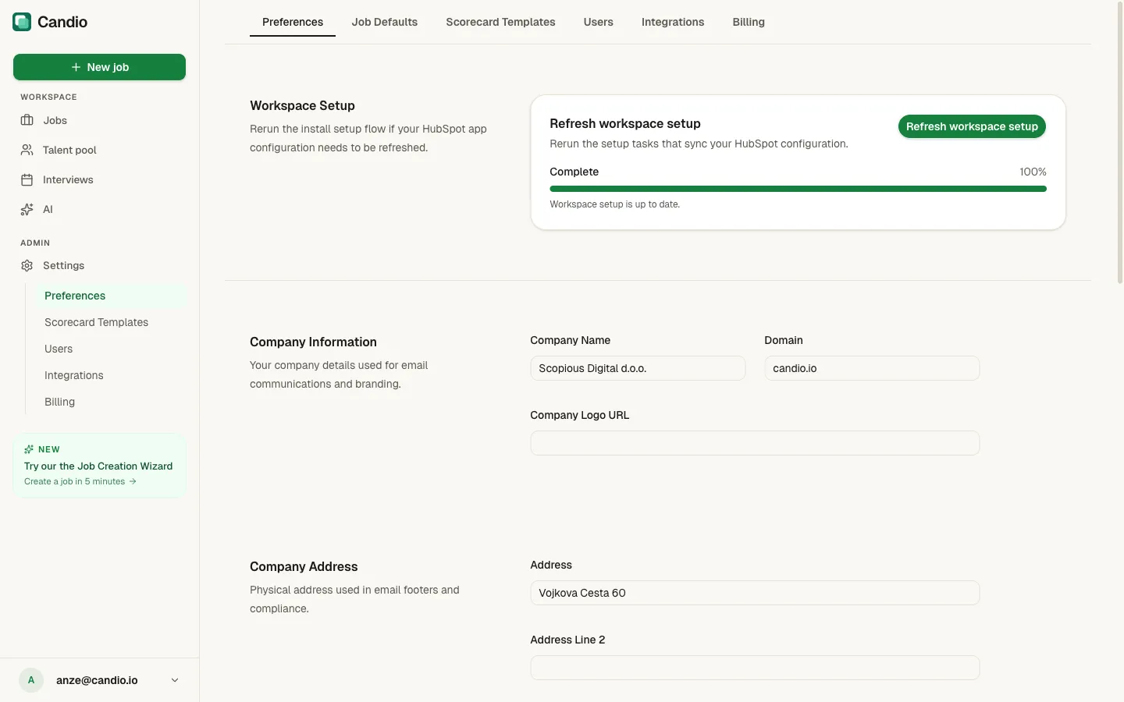This screenshot has height=702, width=1124.
Task: Click the 'Company Address' section heading
Action: [x=304, y=566]
